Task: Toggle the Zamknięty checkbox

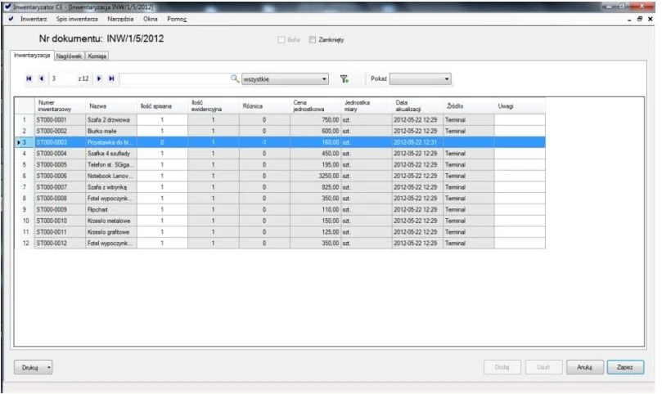Action: click(313, 40)
